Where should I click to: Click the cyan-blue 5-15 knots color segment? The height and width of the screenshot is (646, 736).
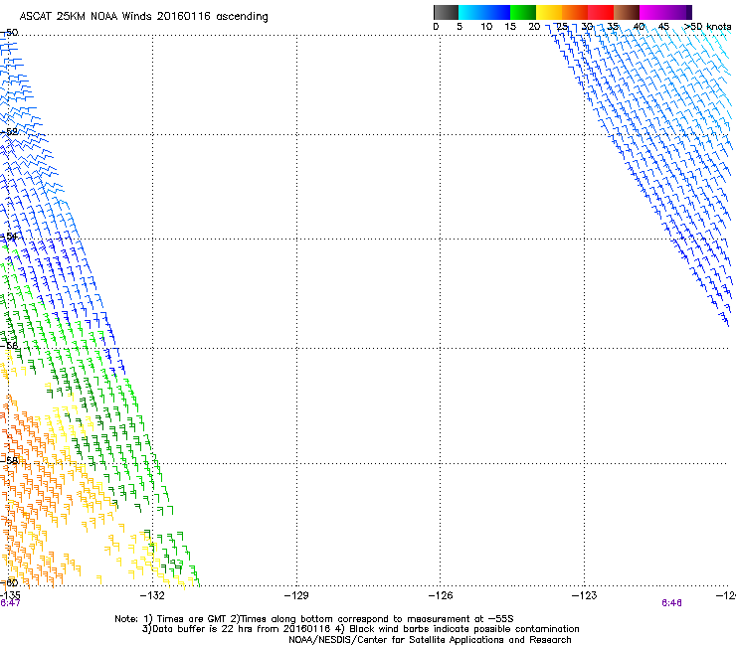click(484, 12)
